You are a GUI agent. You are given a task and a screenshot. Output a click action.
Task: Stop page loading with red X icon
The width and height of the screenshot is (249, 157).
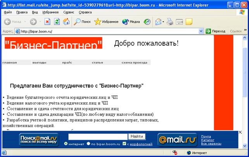pos(47,22)
